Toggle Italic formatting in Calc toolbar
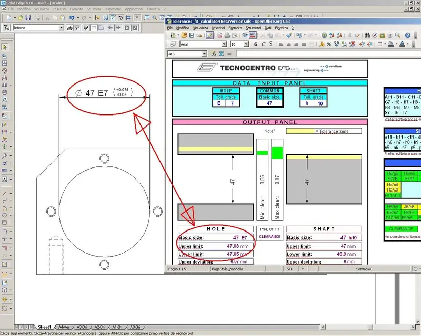Image resolution: width=421 pixels, height=336 pixels. click(263, 45)
